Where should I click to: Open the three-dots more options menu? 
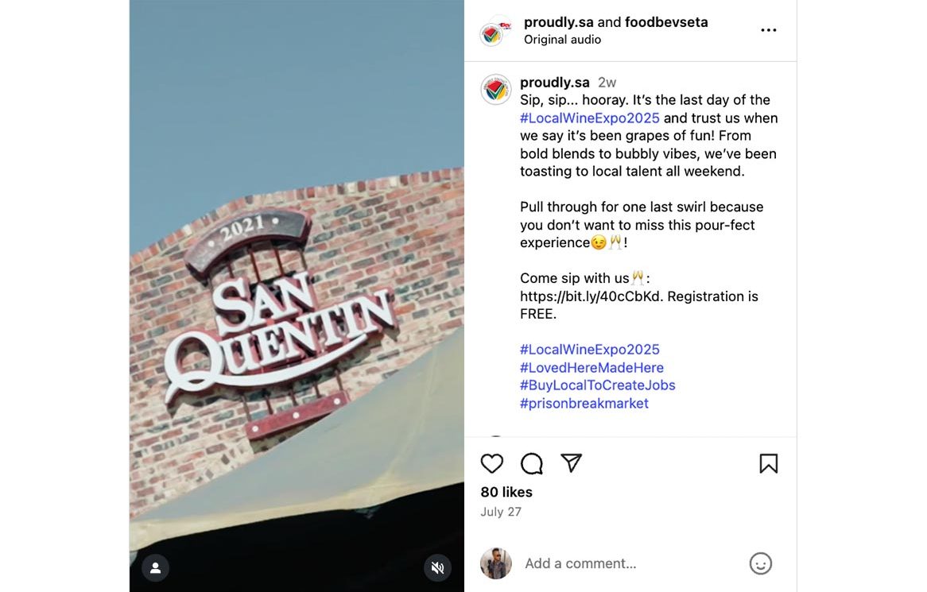pos(769,30)
